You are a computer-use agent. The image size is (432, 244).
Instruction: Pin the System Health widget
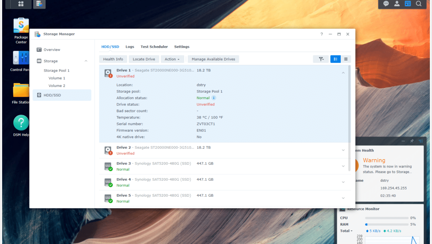pyautogui.click(x=412, y=141)
